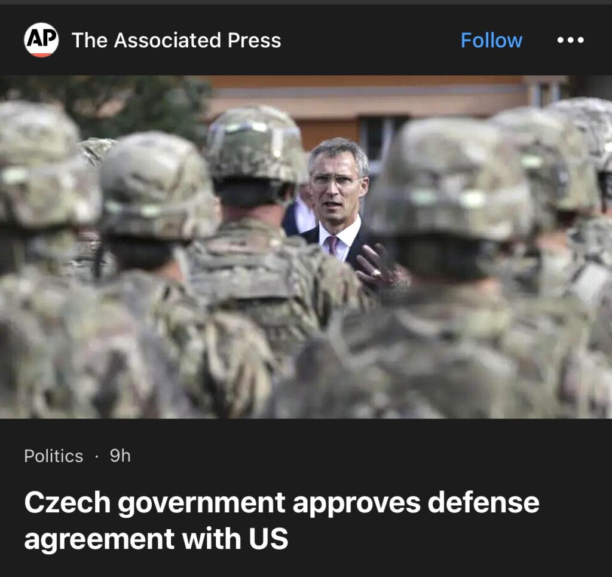Click the word 'Czech' in headline

[68, 502]
